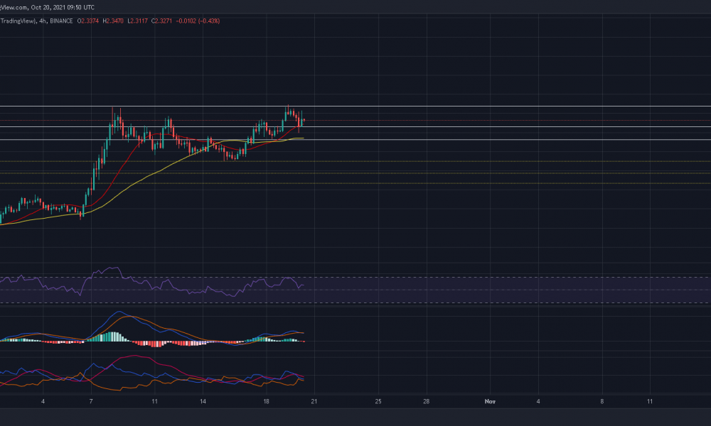The height and width of the screenshot is (426, 711).
Task: Click the "14" date label on the time axis
Action: click(203, 401)
